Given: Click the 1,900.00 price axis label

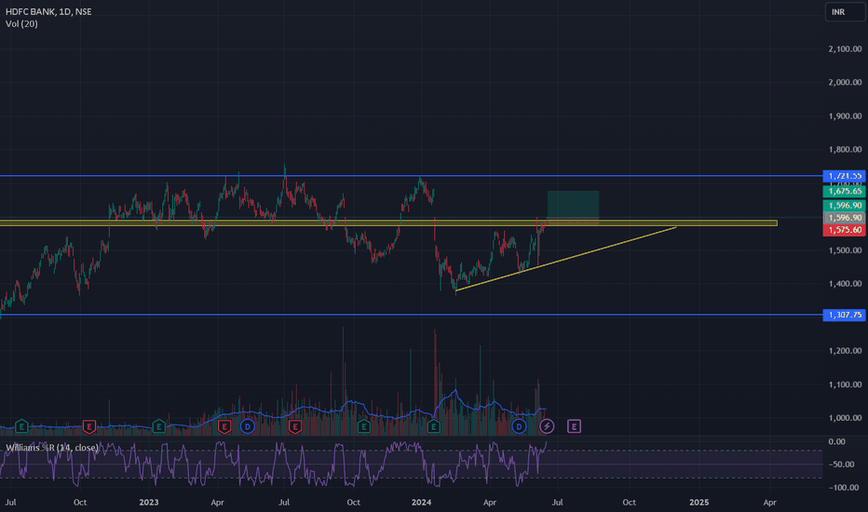Looking at the screenshot, I should pos(845,116).
